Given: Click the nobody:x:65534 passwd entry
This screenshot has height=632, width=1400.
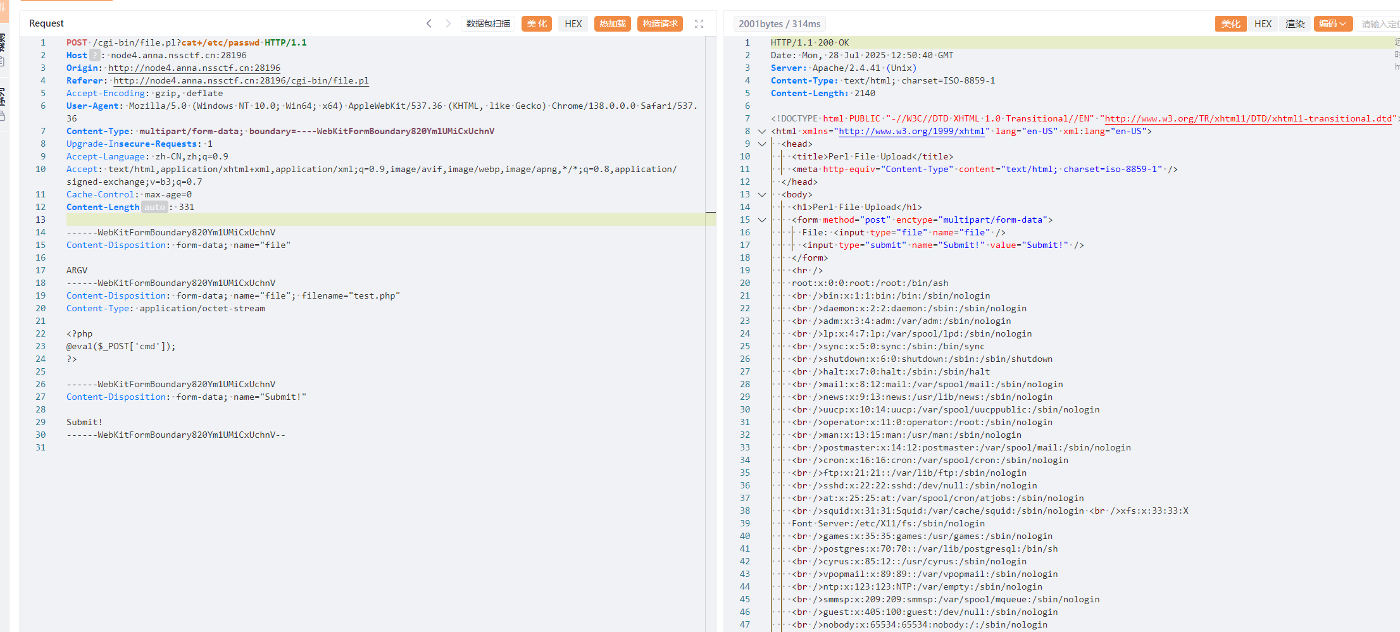Looking at the screenshot, I should coord(919,624).
